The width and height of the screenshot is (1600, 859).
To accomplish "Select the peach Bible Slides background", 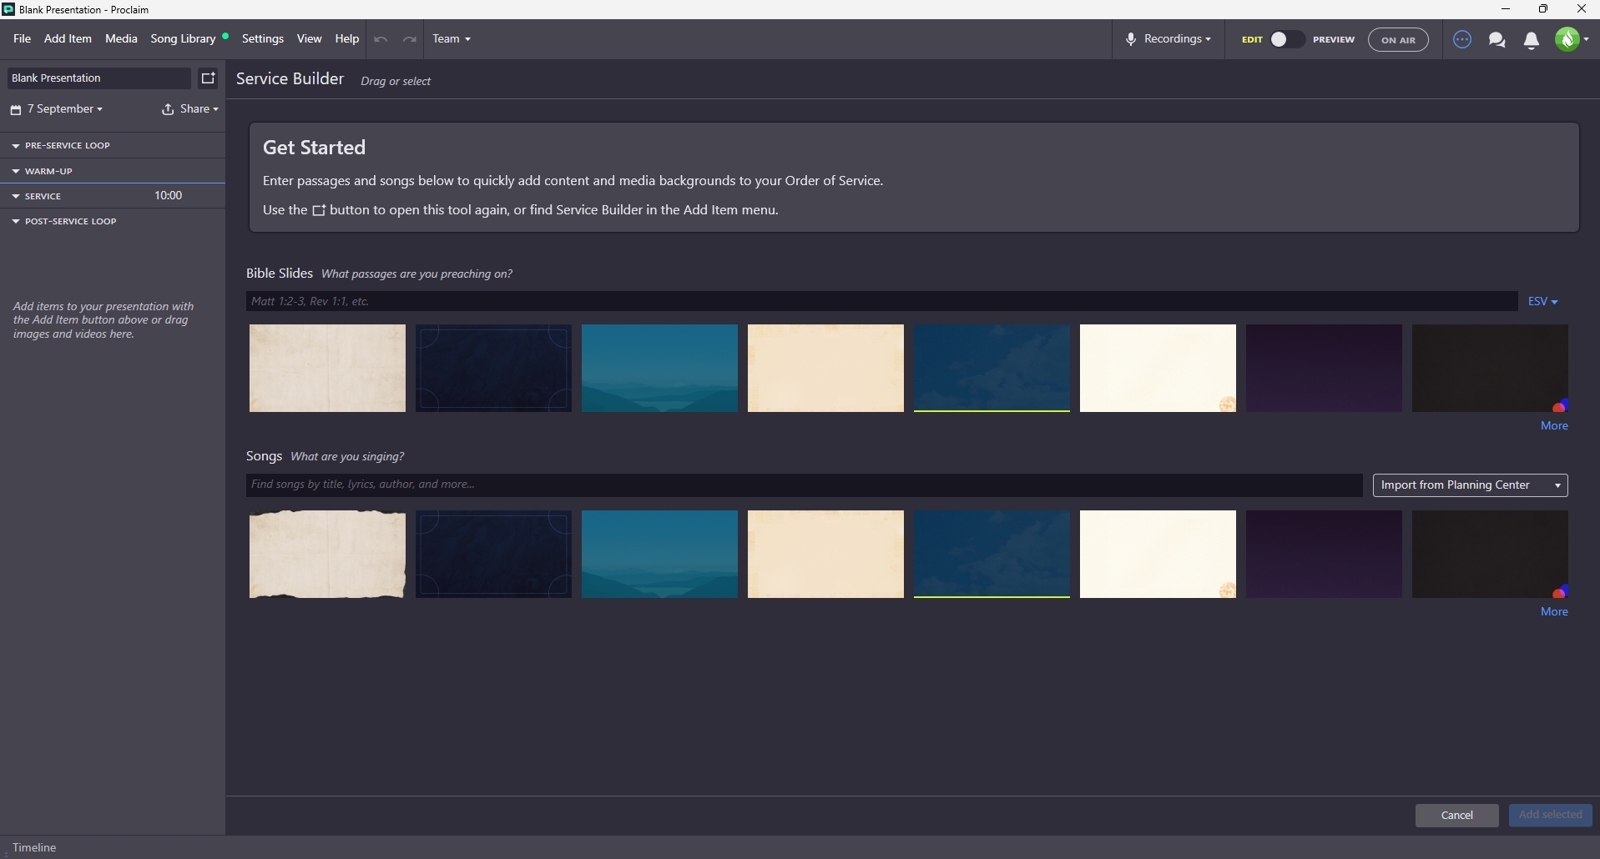I will pyautogui.click(x=825, y=368).
